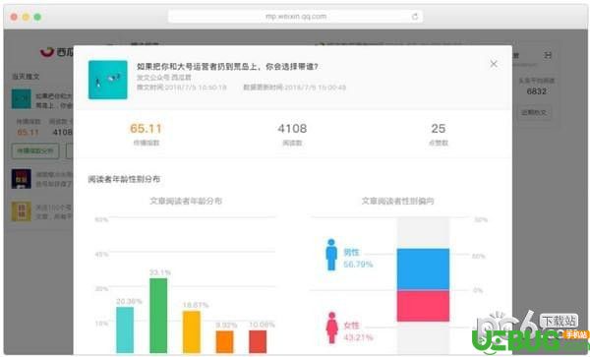Click the red 10.08% bar in age chart
Screen dimensions: 590x357
(258, 341)
